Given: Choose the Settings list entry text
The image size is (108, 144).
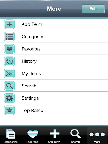Looking at the screenshot, I should click(30, 98).
